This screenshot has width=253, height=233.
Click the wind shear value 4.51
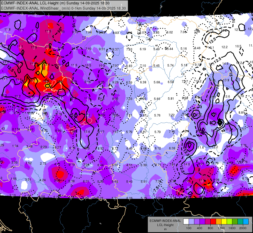[129, 165]
